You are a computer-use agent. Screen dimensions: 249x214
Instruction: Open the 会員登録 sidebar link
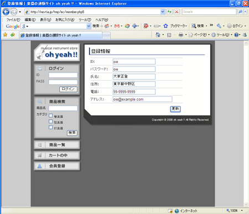(57, 166)
